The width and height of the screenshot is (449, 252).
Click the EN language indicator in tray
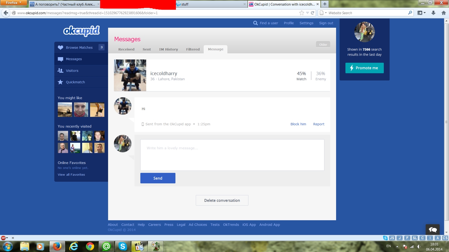389,246
